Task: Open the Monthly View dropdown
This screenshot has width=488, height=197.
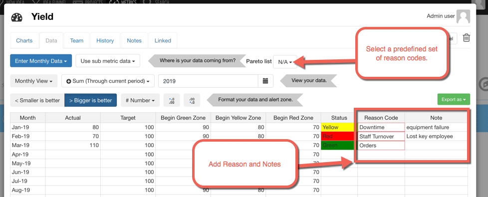Action: pyautogui.click(x=34, y=81)
